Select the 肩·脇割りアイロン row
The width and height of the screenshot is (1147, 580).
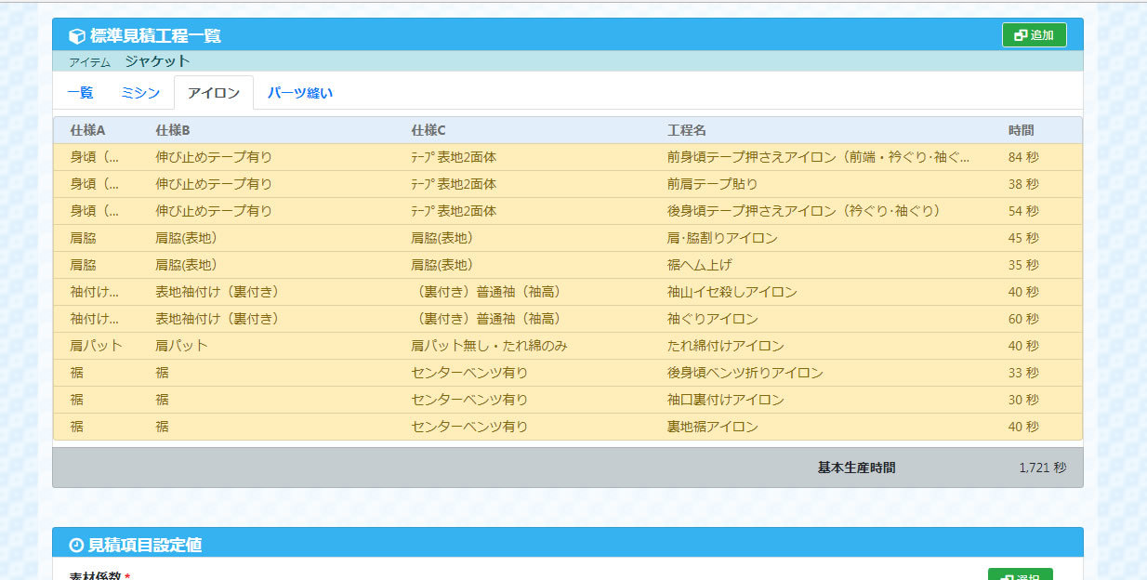coord(722,238)
